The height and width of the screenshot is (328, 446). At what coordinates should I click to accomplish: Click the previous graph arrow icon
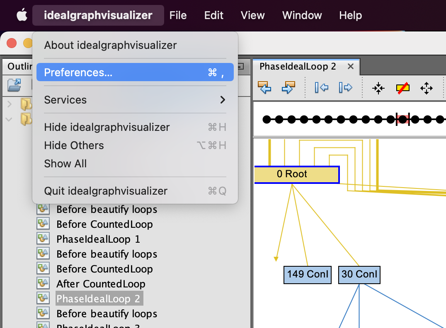pyautogui.click(x=264, y=87)
